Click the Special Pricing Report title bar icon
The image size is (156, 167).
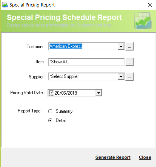coord(5,5)
